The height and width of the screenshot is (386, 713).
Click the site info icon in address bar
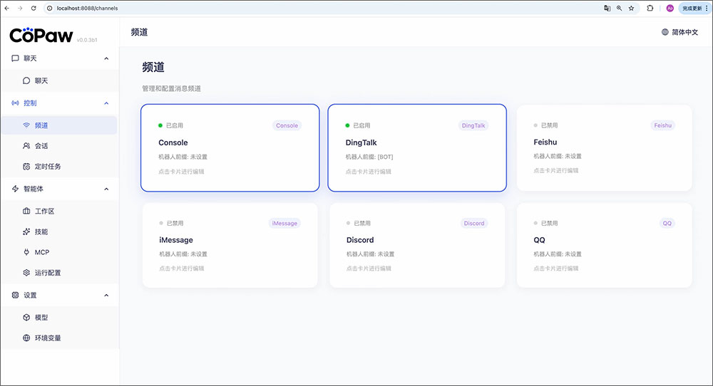[50, 8]
